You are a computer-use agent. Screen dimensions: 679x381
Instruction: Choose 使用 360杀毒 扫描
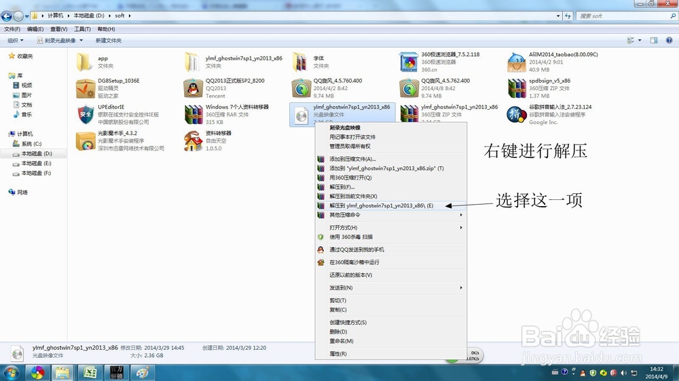pos(392,237)
